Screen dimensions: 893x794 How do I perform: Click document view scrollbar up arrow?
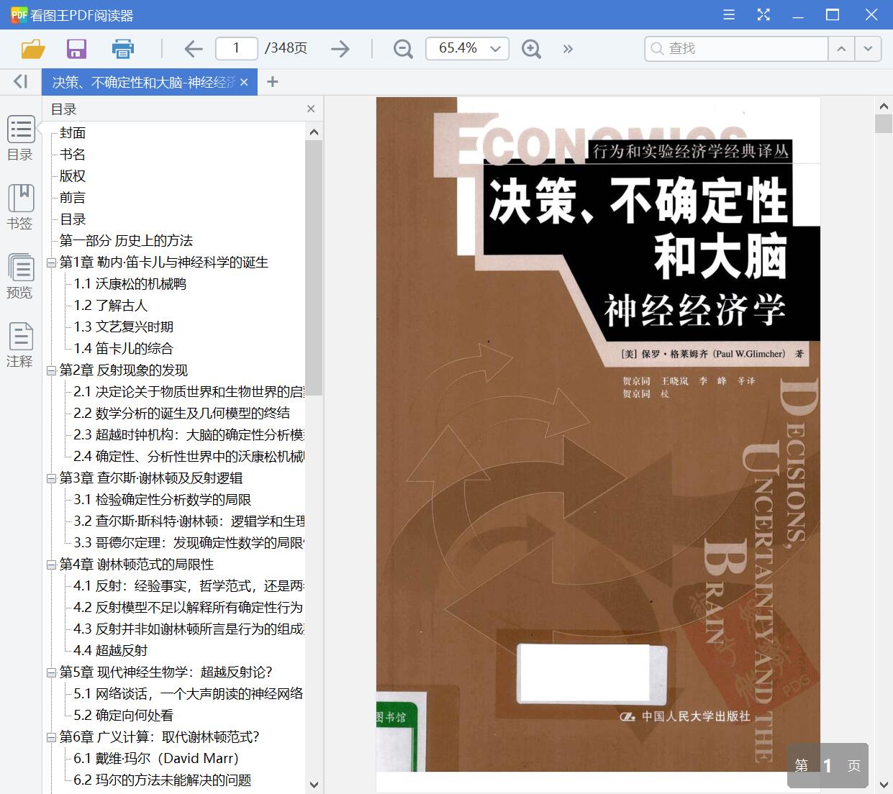click(x=884, y=106)
